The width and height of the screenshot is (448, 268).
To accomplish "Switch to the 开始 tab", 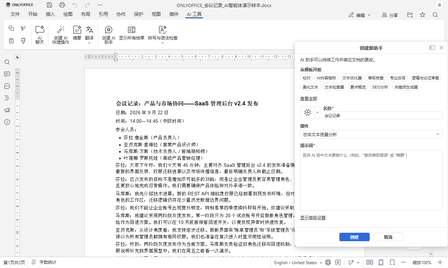I will 33,14.
